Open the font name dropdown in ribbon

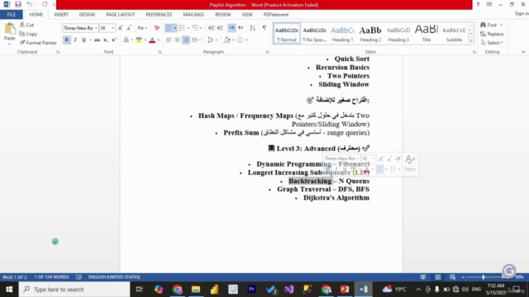click(96, 28)
